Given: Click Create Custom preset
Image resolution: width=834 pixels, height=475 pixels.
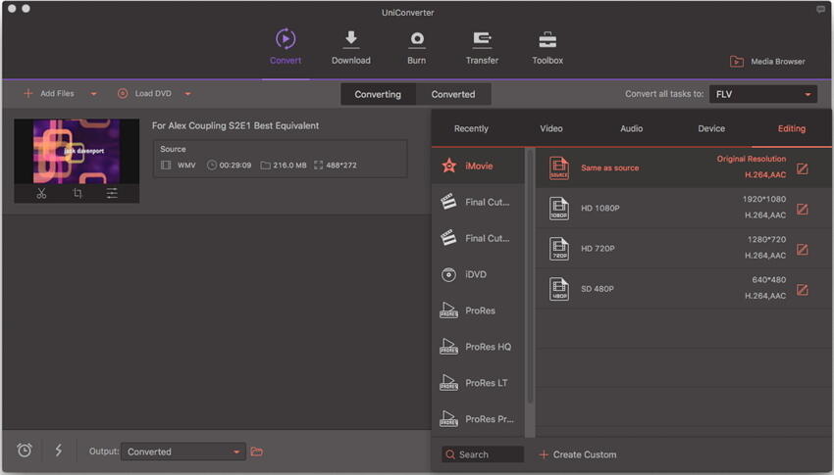Looking at the screenshot, I should (x=578, y=454).
